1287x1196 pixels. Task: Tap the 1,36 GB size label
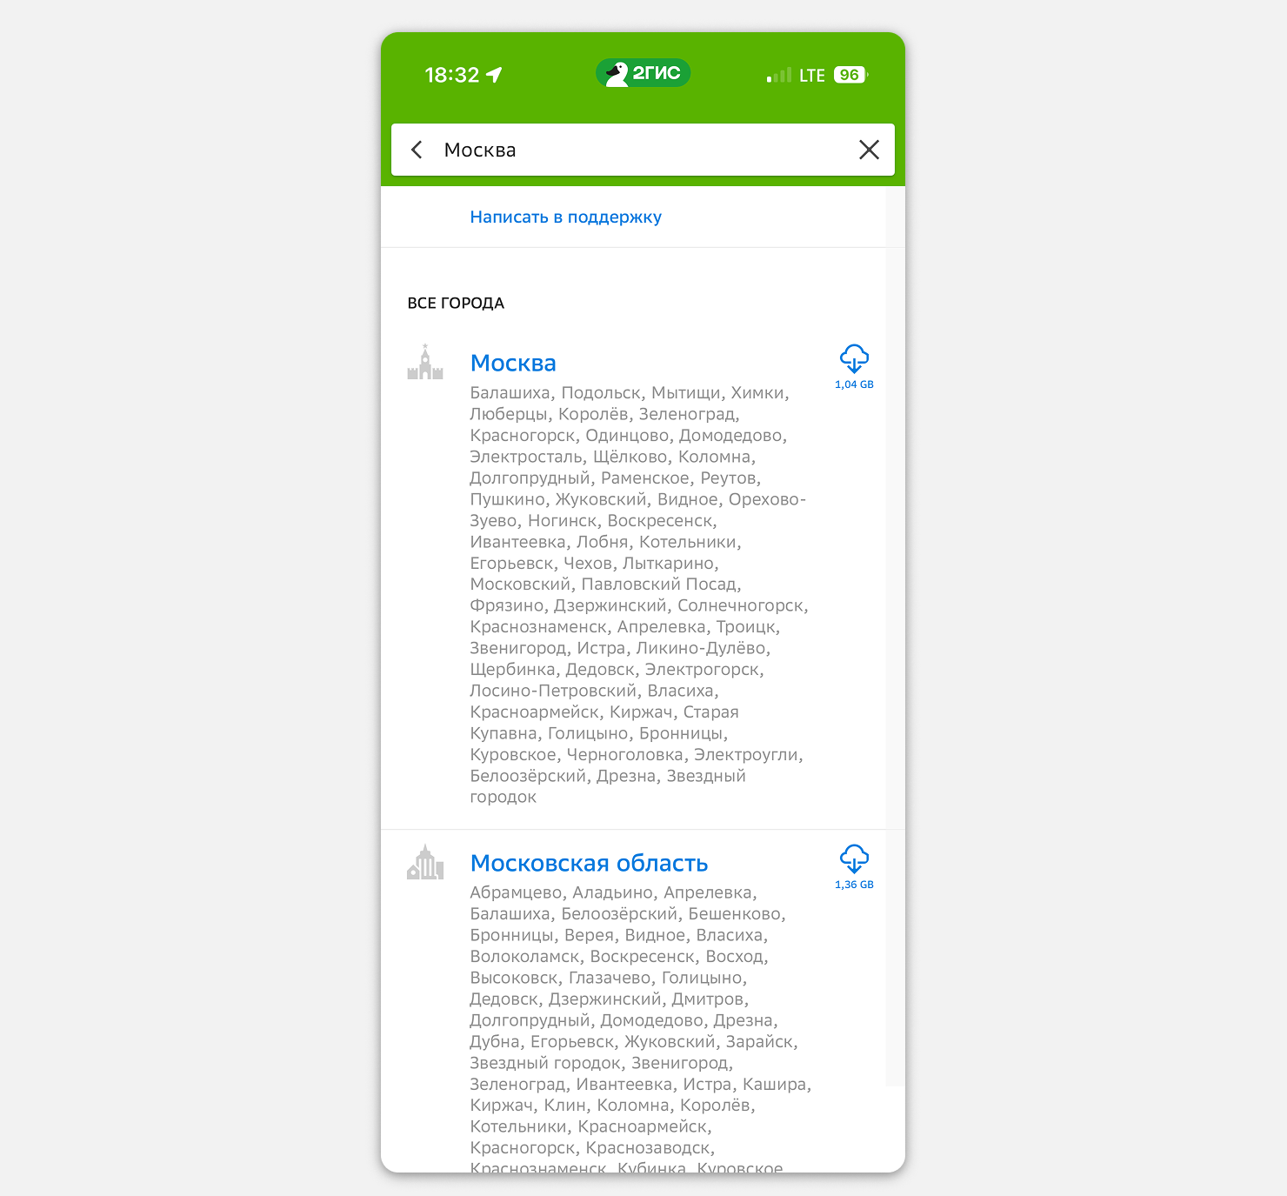854,885
